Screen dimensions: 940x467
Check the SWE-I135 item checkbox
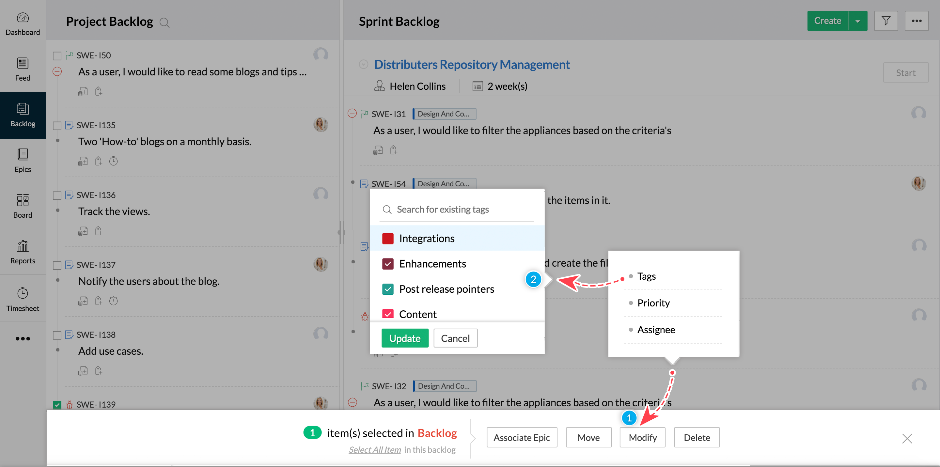click(57, 126)
